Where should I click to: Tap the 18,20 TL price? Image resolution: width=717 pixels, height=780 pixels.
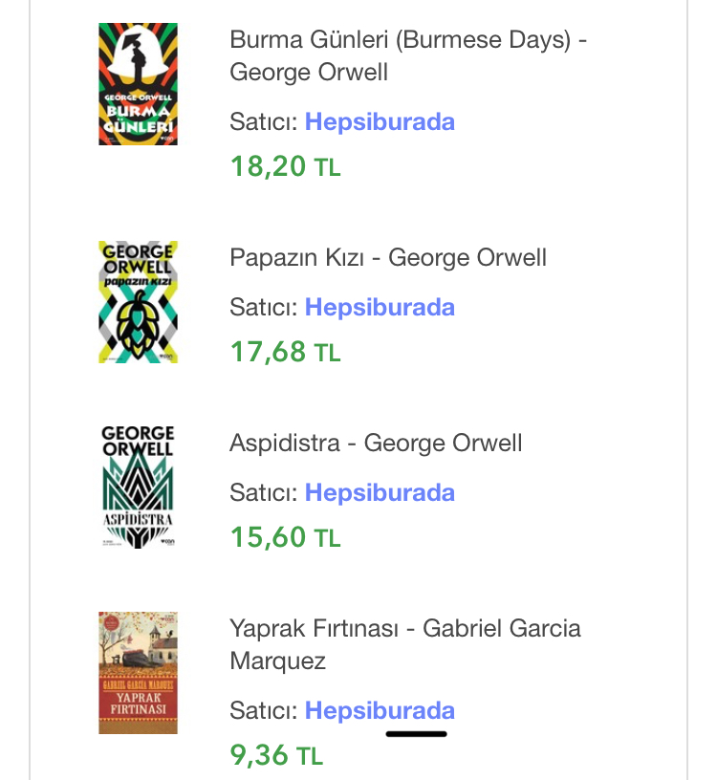coord(285,166)
